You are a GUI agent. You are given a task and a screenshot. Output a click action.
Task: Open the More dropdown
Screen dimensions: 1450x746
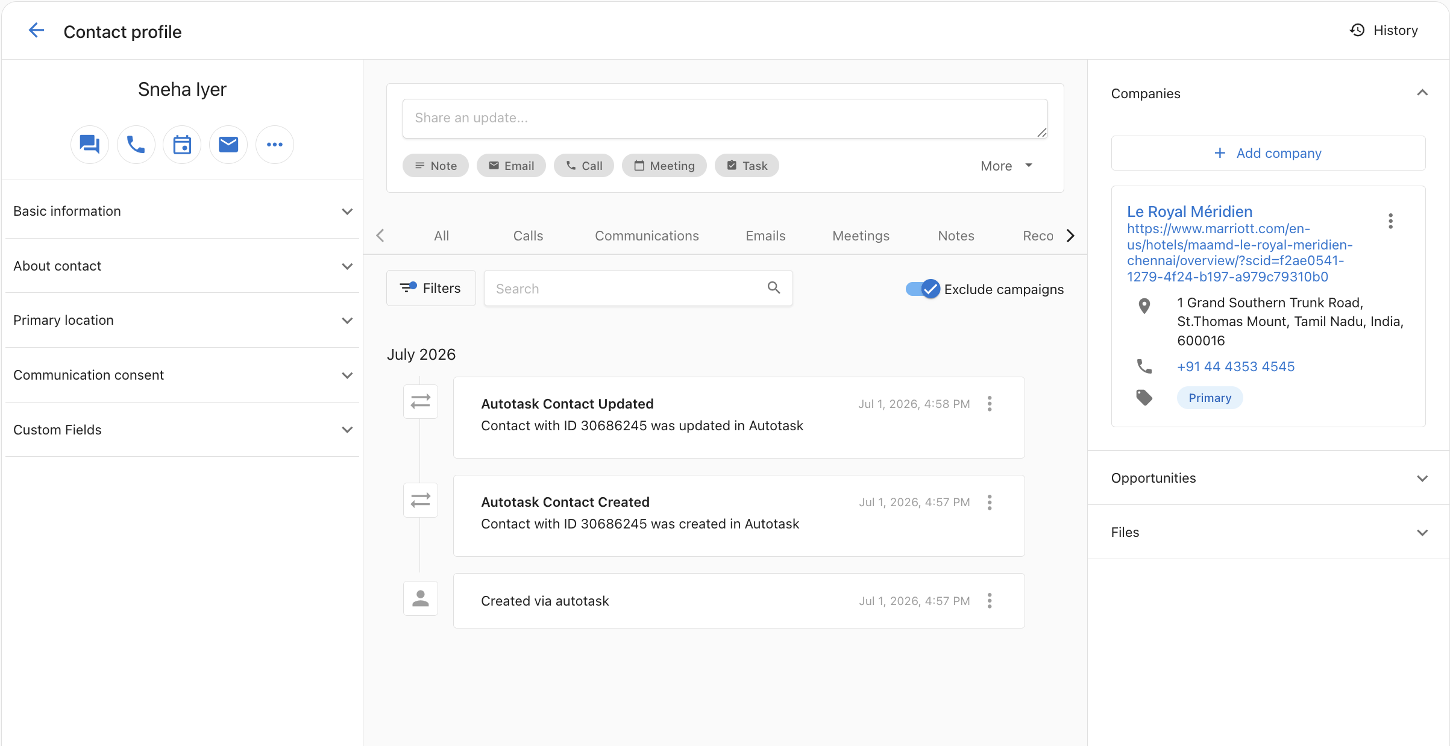click(x=1006, y=166)
